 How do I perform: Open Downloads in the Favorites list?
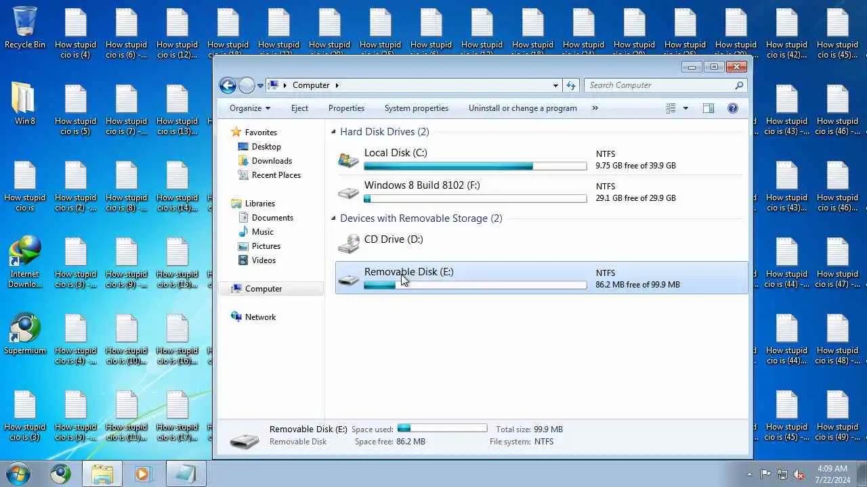point(272,161)
